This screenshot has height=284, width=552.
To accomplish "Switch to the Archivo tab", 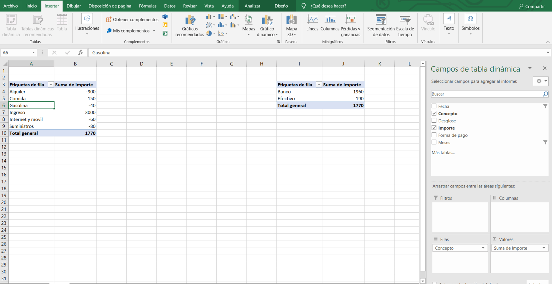I will click(11, 6).
